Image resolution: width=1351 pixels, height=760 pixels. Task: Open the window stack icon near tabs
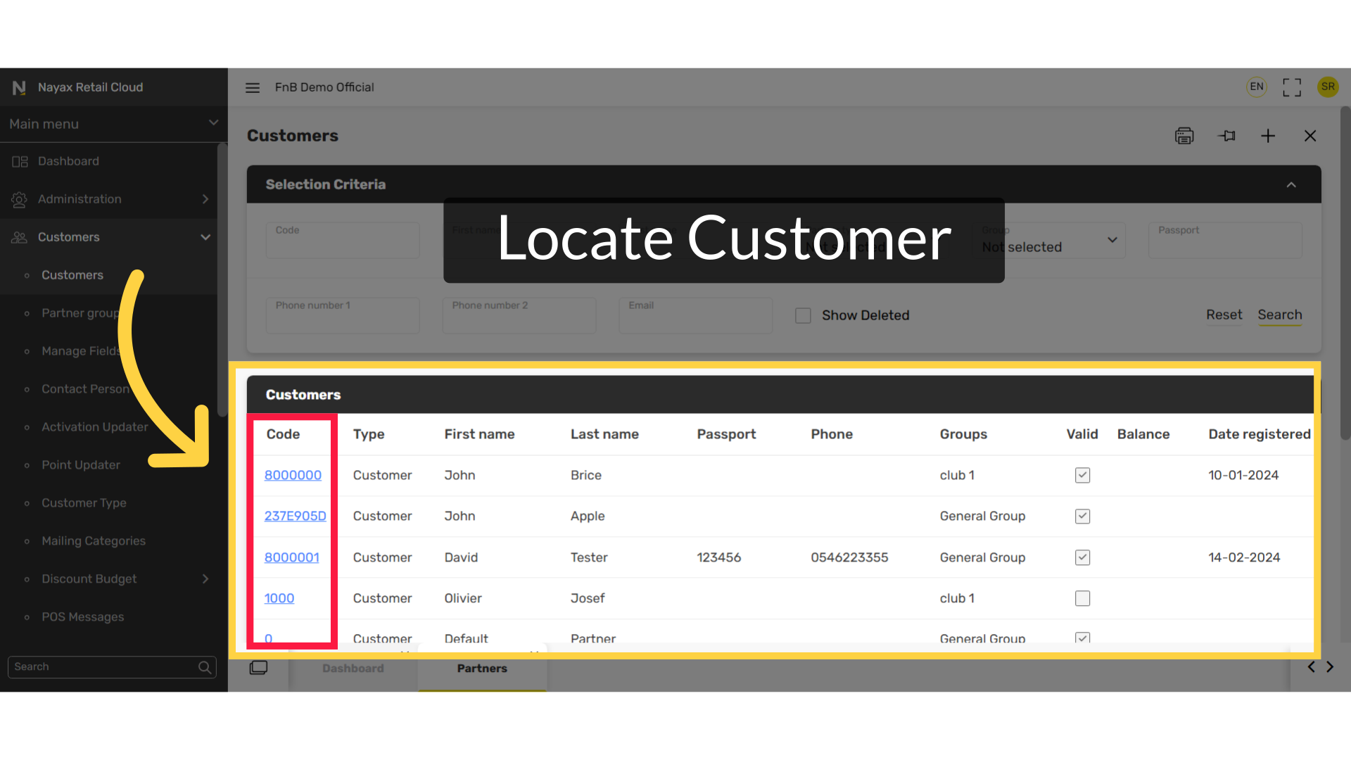(x=258, y=668)
